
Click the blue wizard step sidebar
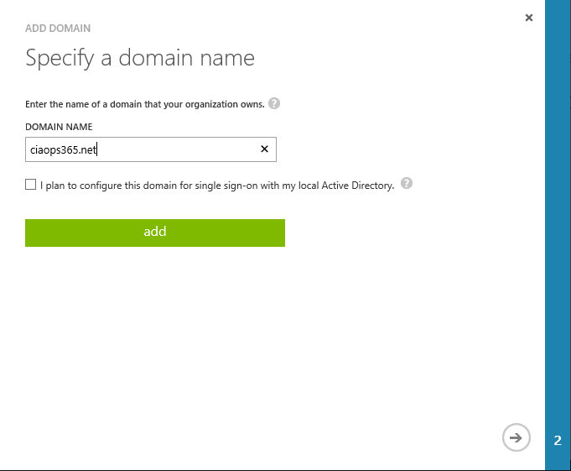coord(558,210)
